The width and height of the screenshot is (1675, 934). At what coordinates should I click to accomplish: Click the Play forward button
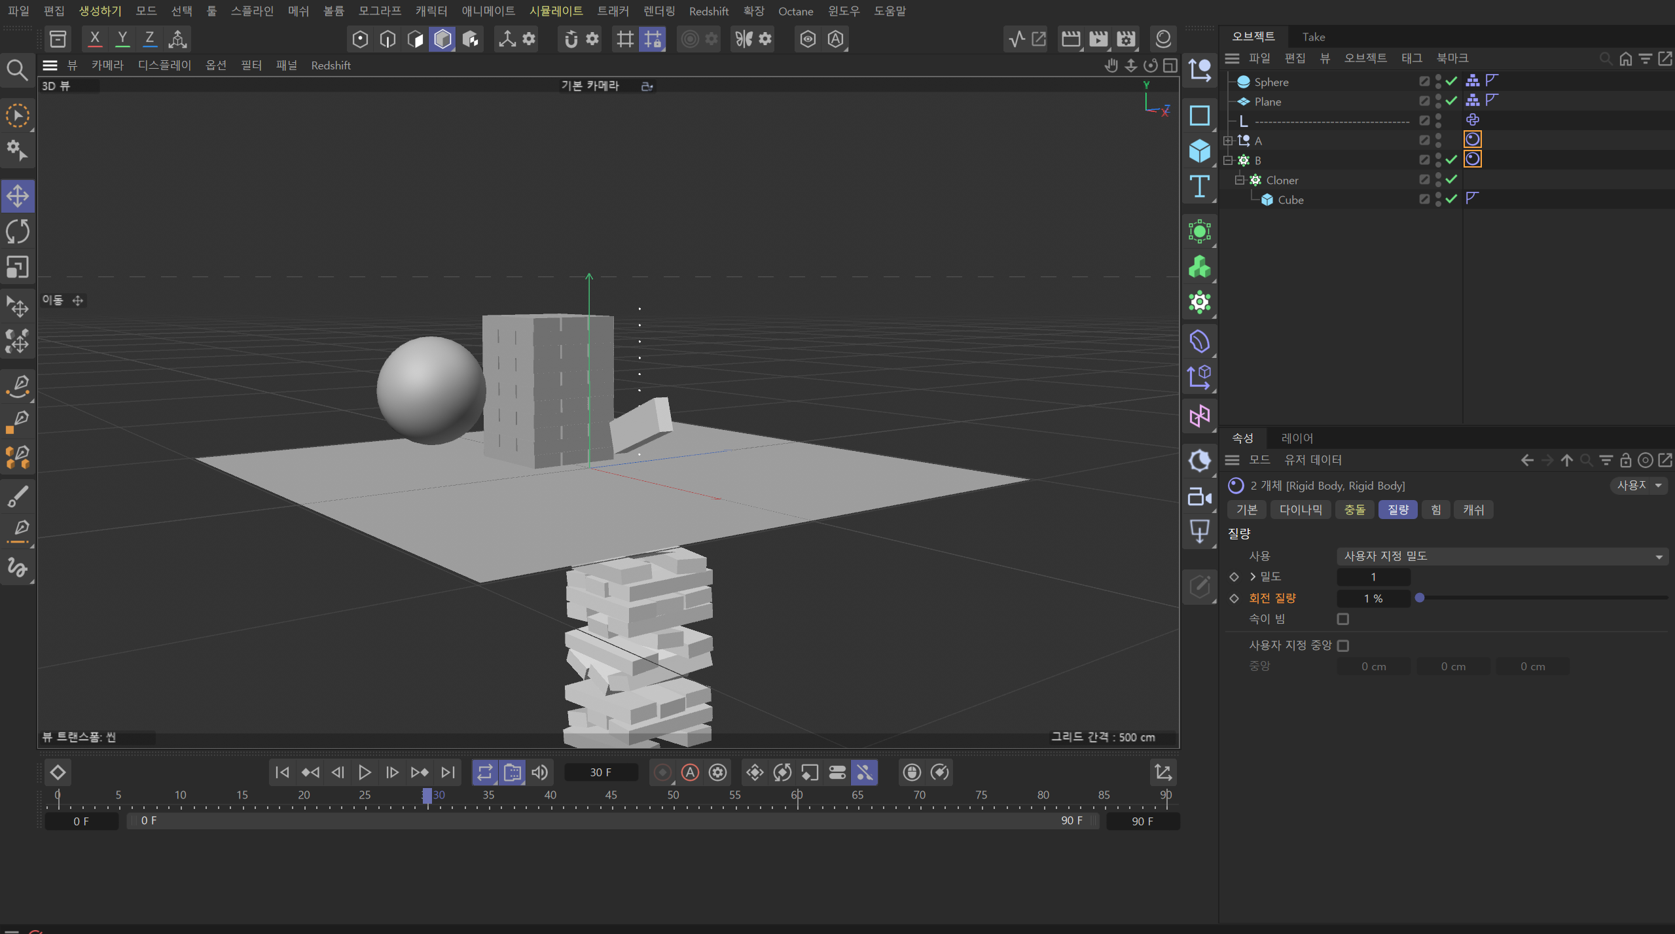[365, 772]
